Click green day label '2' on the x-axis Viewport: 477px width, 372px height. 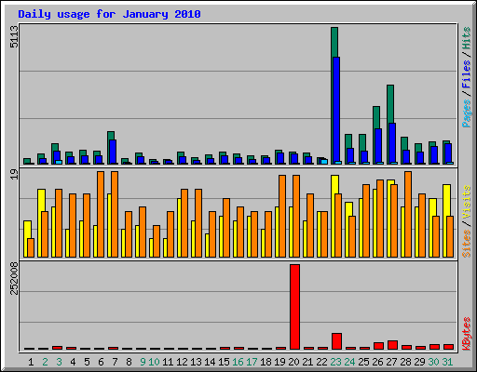pyautogui.click(x=45, y=362)
